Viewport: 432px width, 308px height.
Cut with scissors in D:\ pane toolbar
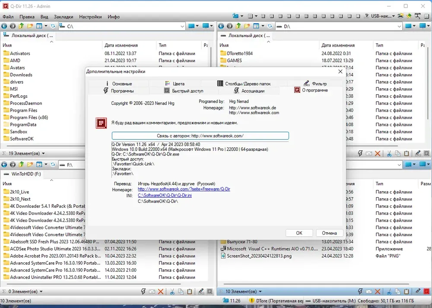point(389,154)
